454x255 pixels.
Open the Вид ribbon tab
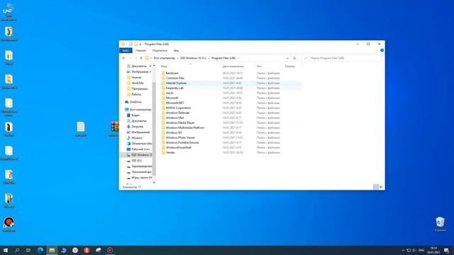[x=176, y=50]
